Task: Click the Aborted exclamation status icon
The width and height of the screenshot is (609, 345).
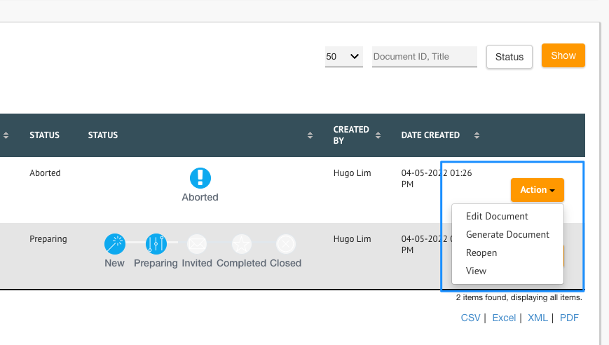Action: pos(200,177)
